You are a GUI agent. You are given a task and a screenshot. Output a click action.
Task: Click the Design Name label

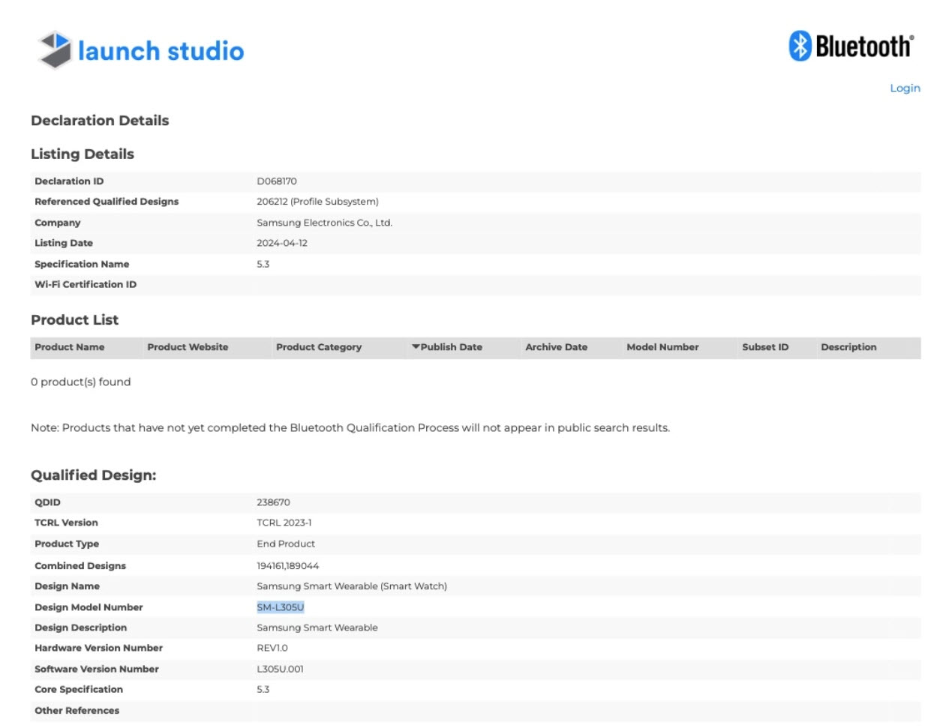point(67,586)
